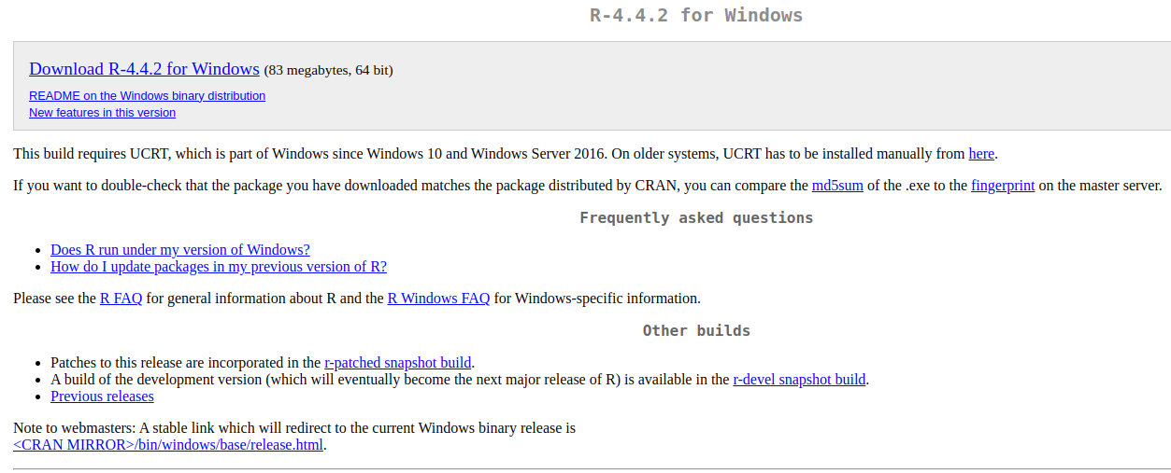The image size is (1171, 473).
Task: Open README on the Windows binary distribution
Action: [x=147, y=96]
